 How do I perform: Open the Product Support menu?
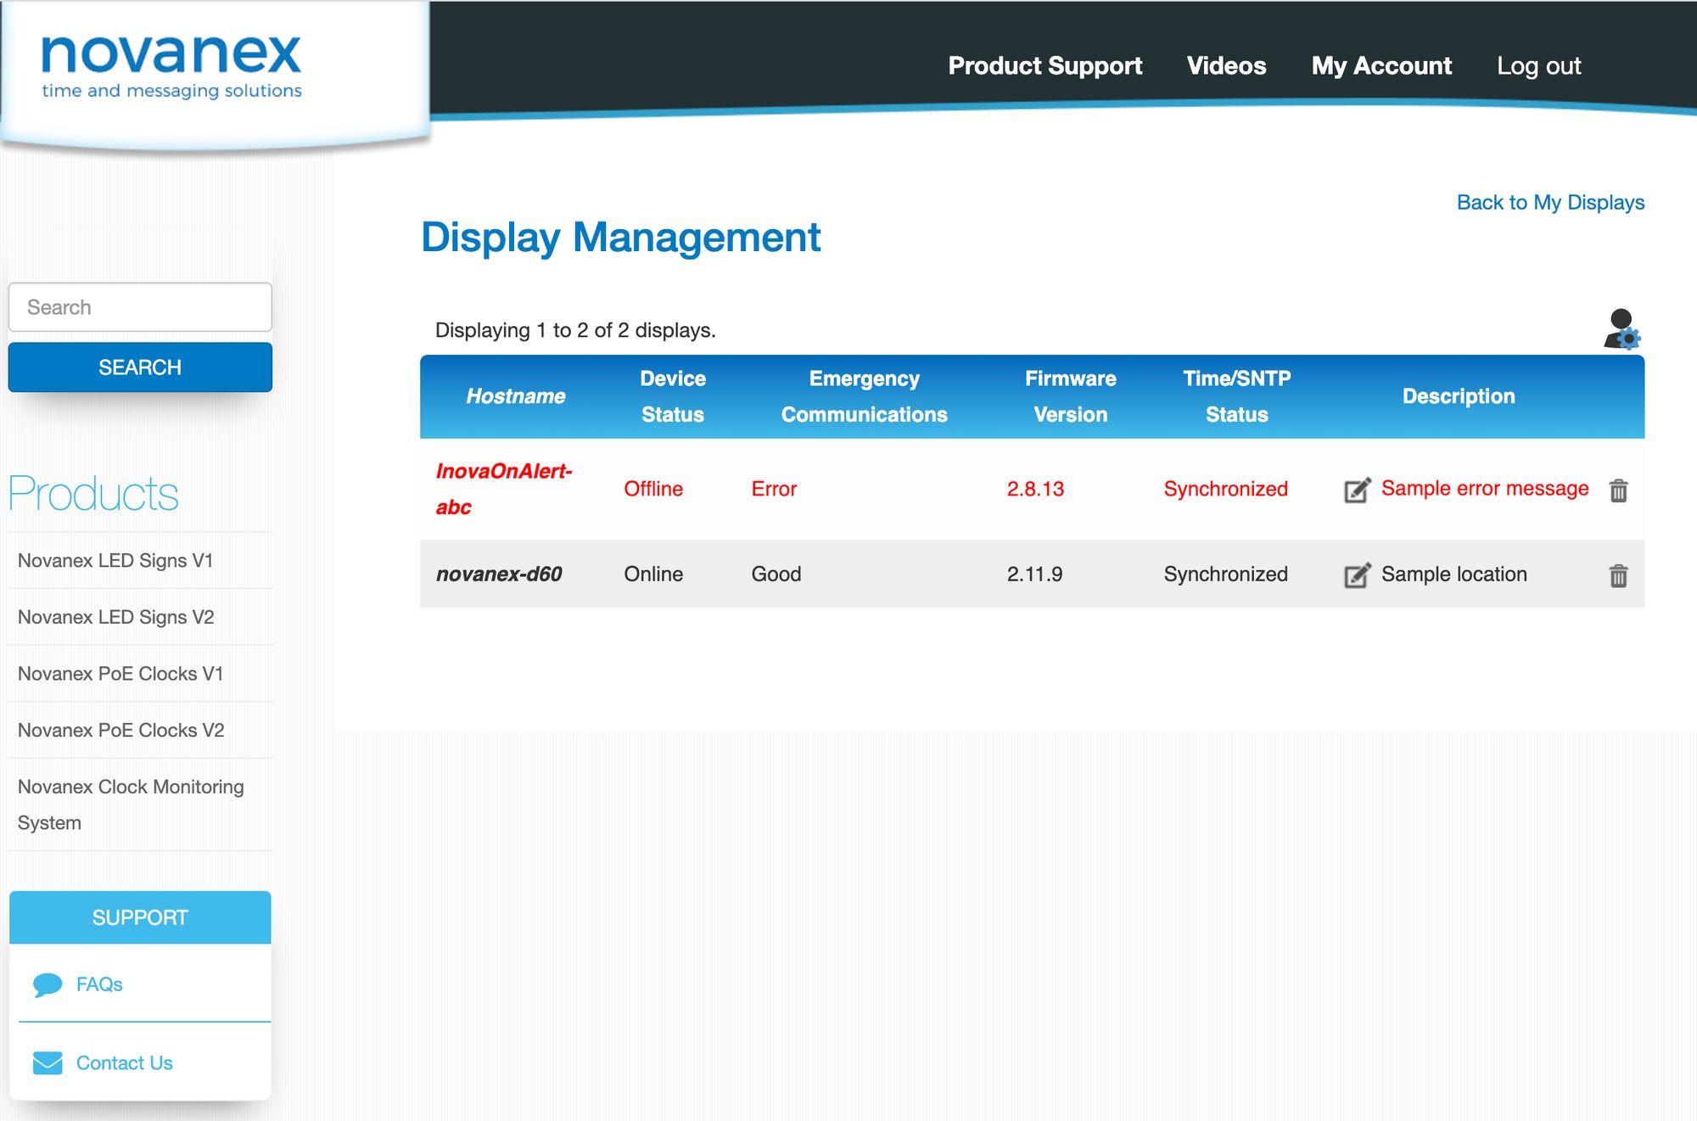pyautogui.click(x=1045, y=65)
